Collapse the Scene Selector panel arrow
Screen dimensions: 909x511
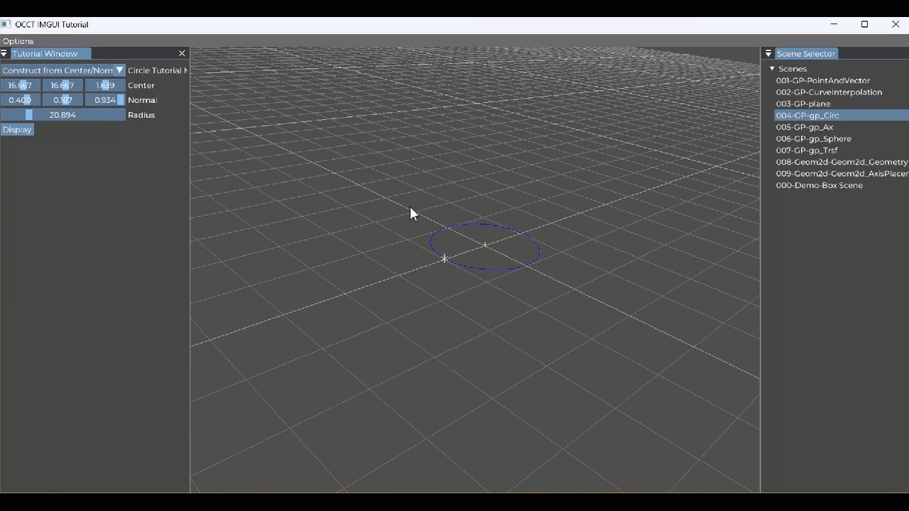(x=768, y=54)
